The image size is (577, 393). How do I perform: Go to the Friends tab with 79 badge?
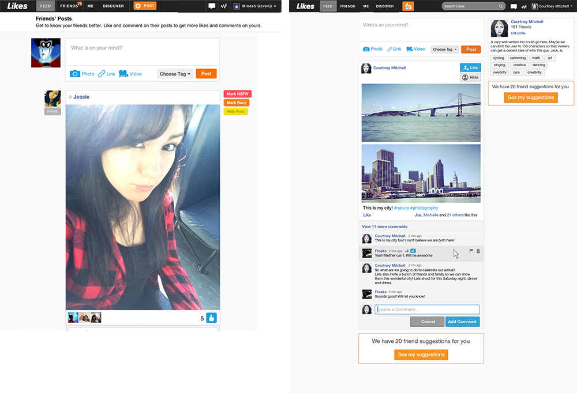[69, 6]
